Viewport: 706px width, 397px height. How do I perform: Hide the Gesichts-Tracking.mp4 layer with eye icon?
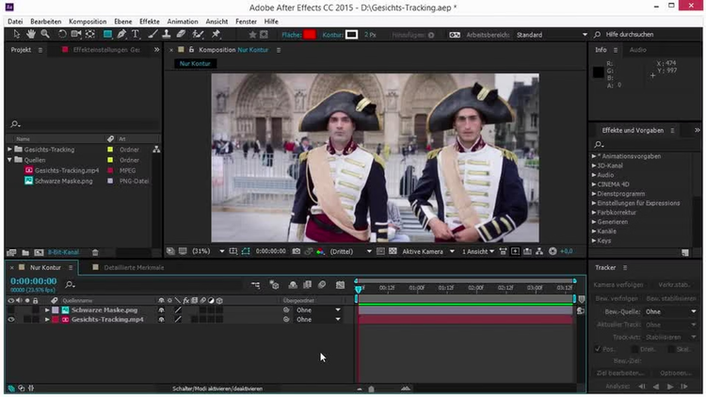pos(11,320)
